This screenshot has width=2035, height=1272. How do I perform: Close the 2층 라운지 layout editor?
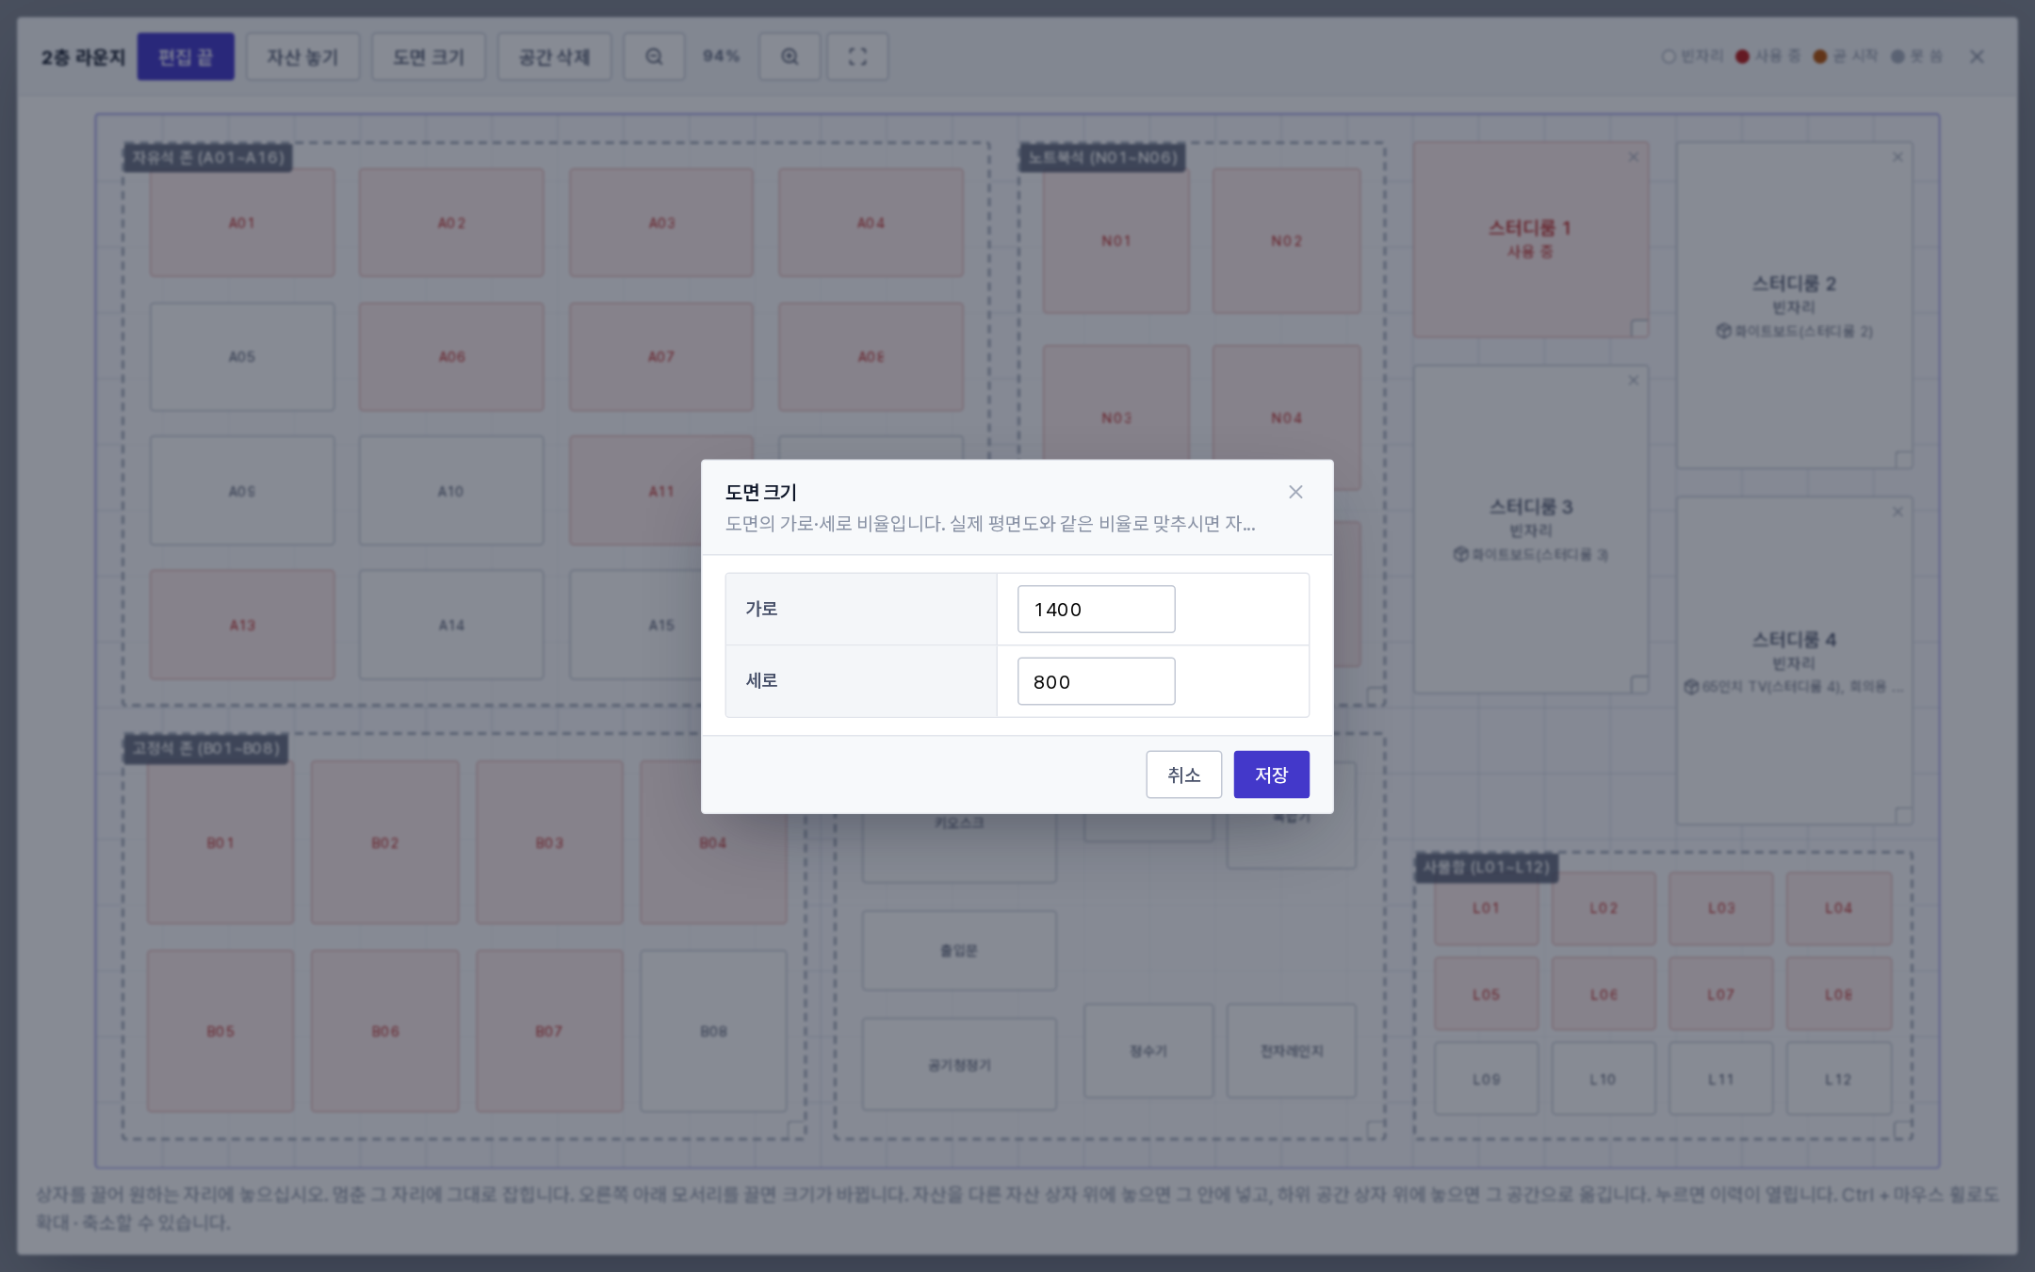[1977, 57]
